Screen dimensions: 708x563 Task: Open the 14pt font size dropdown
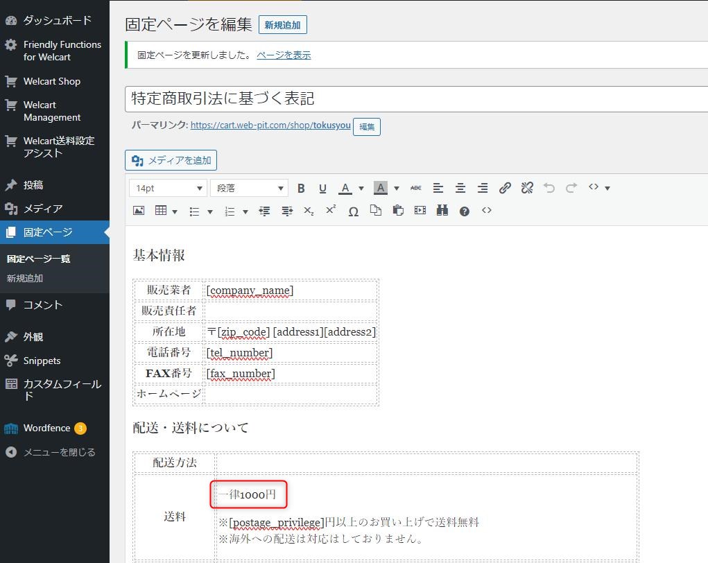pos(168,188)
